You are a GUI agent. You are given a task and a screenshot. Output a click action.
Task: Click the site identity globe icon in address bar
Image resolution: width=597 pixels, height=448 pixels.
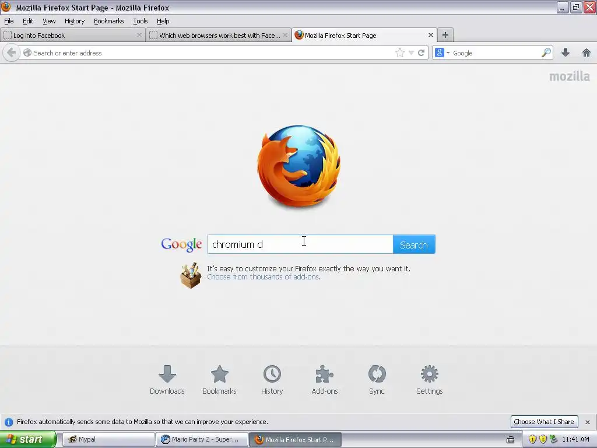[27, 52]
